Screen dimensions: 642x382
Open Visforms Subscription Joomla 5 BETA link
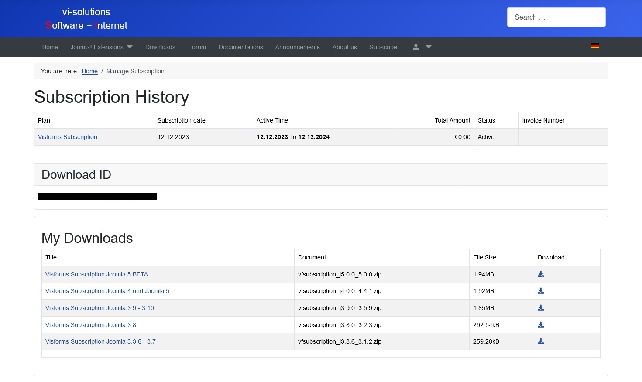tap(96, 274)
